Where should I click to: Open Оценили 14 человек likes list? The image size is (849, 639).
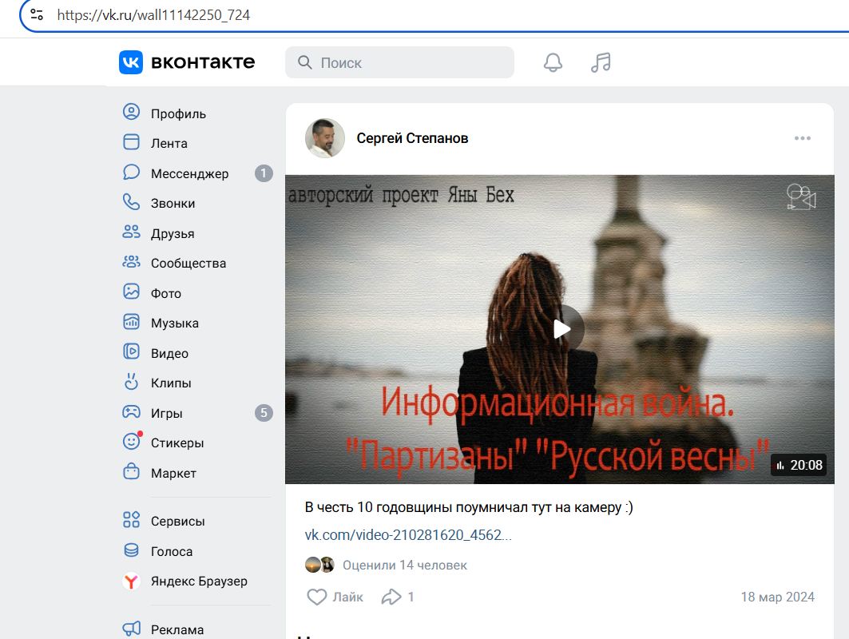[x=404, y=566]
